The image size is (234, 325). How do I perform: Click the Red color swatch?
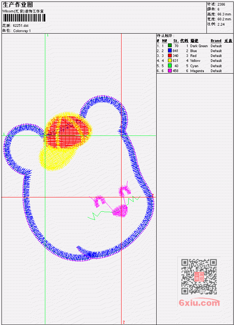pos(170,55)
